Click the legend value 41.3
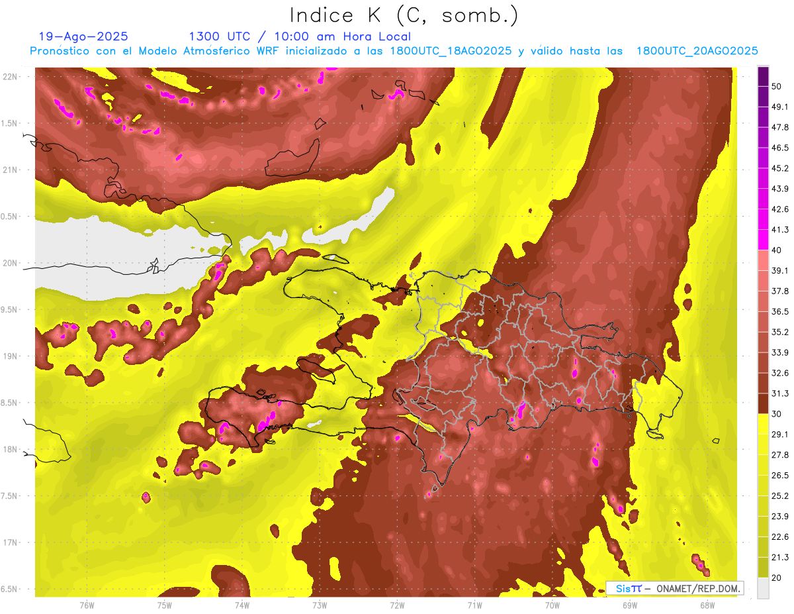Viewport: 794px width, 614px height. (779, 230)
